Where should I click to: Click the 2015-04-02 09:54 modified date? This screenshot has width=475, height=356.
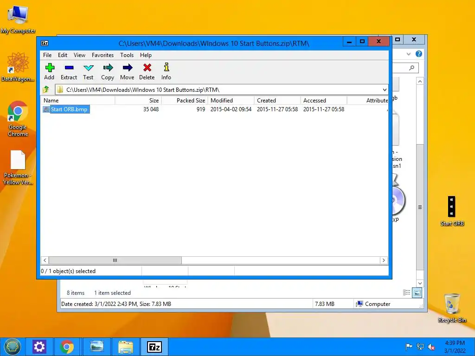[231, 109]
